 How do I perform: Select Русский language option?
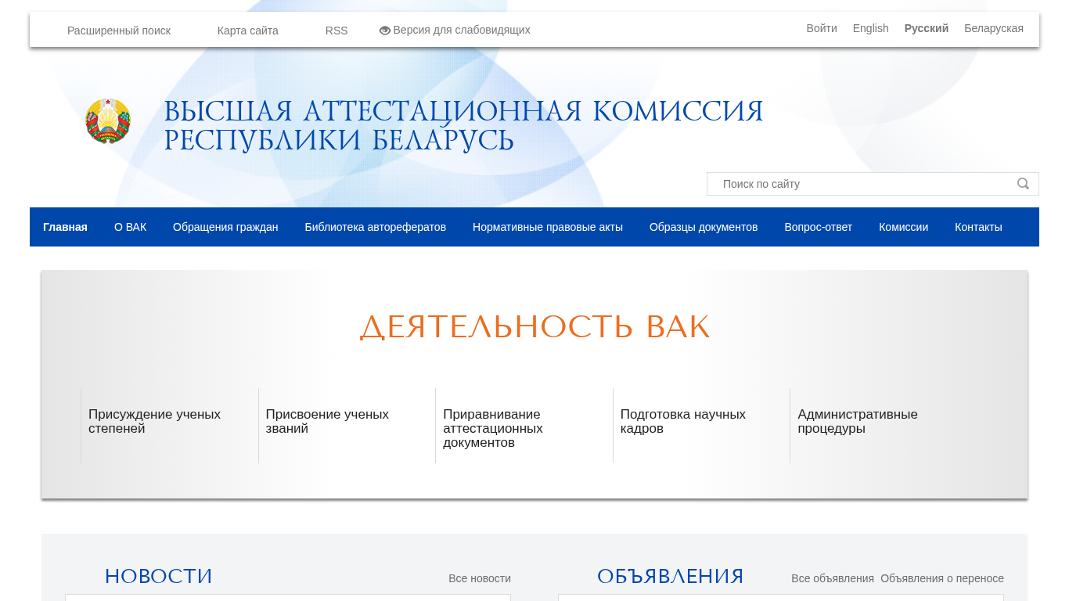tap(927, 28)
